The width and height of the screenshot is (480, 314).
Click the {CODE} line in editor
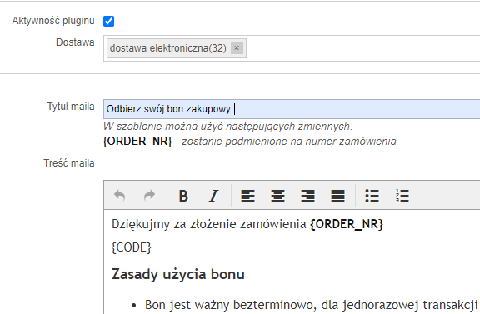pos(132,247)
